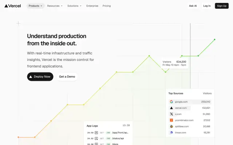Click the /status/api log entry

[118, 138]
